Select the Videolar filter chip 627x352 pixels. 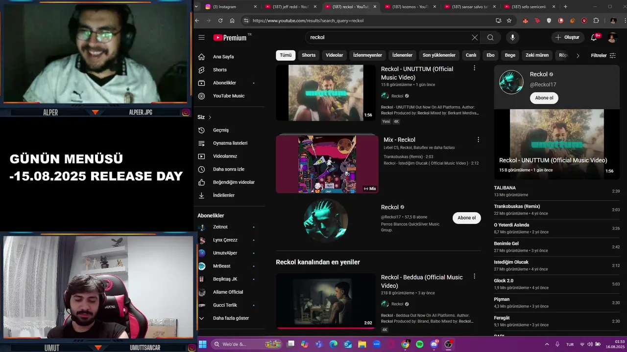(x=335, y=55)
